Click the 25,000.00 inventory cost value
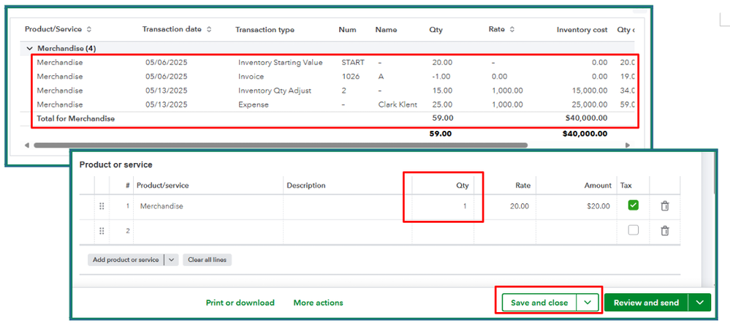Image resolution: width=730 pixels, height=326 pixels. (589, 105)
